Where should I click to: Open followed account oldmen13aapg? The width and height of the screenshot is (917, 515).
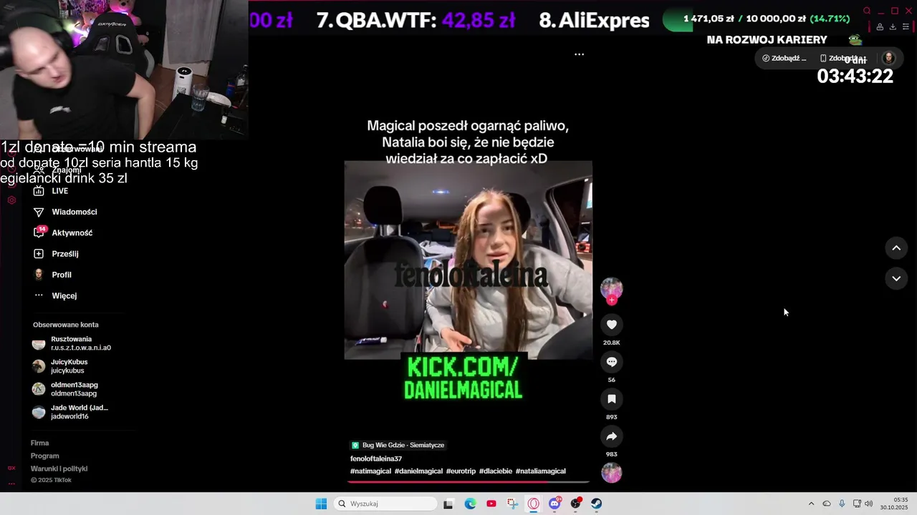65,389
